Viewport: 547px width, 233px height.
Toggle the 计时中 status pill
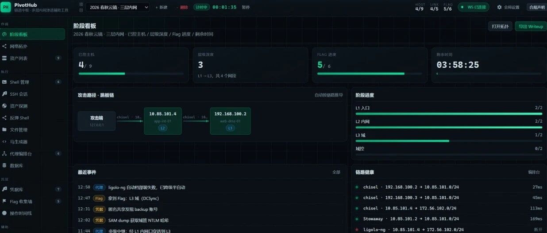click(x=201, y=8)
